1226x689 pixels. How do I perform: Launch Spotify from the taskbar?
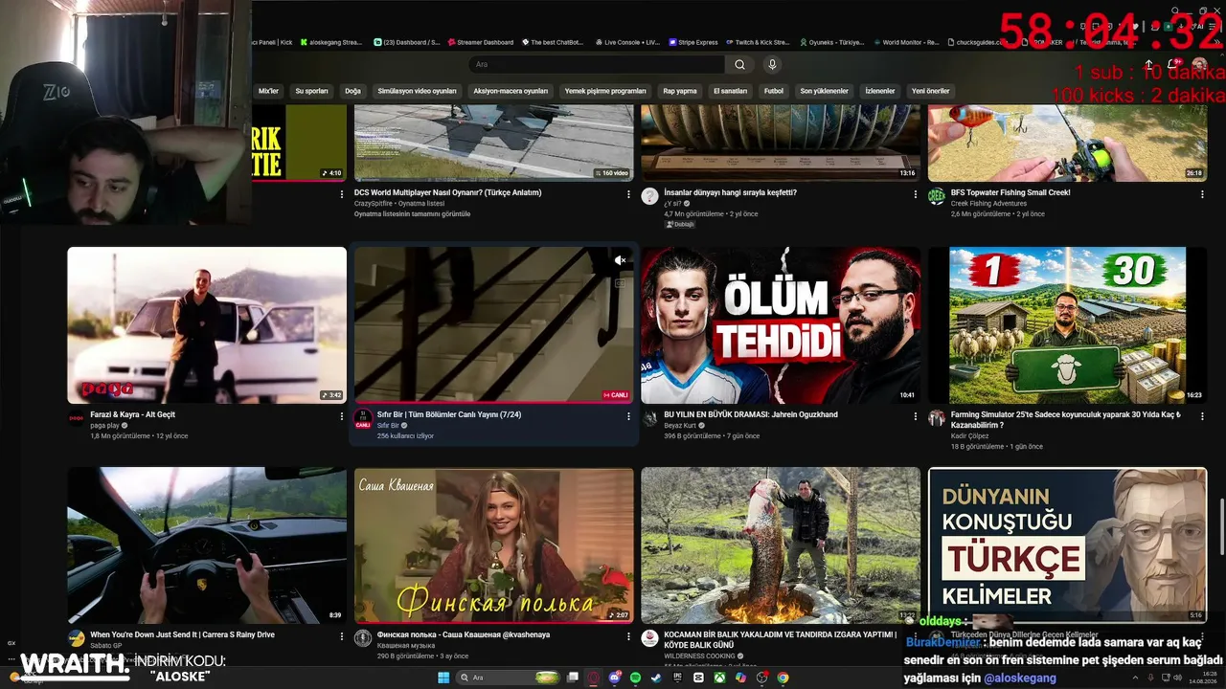click(x=636, y=678)
